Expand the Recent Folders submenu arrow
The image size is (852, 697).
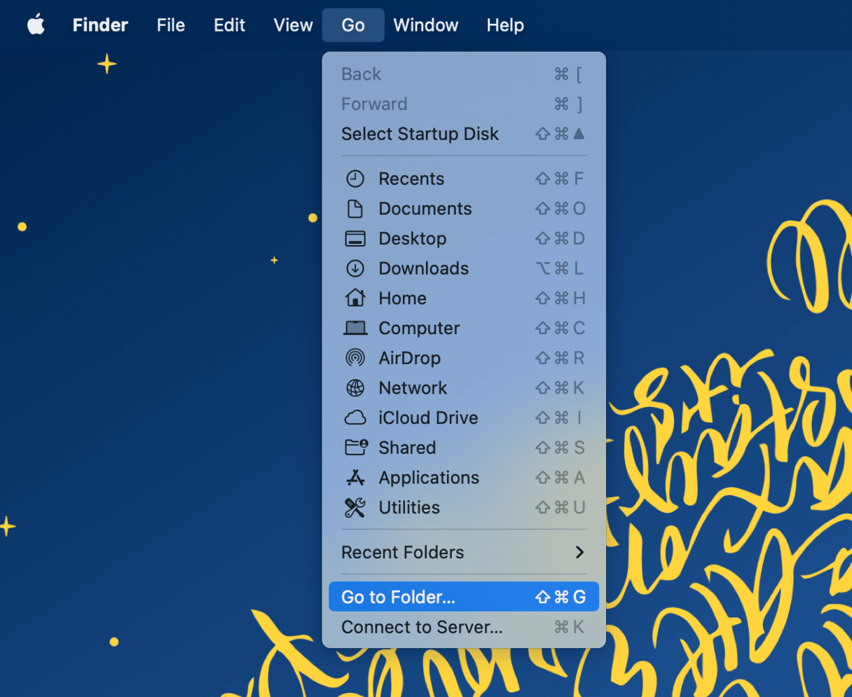(x=579, y=552)
